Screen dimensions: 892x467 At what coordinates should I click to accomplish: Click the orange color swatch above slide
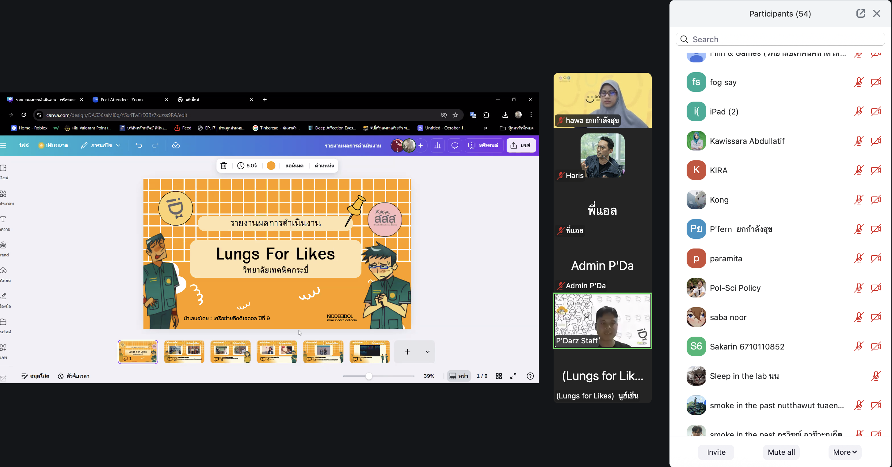pyautogui.click(x=271, y=166)
